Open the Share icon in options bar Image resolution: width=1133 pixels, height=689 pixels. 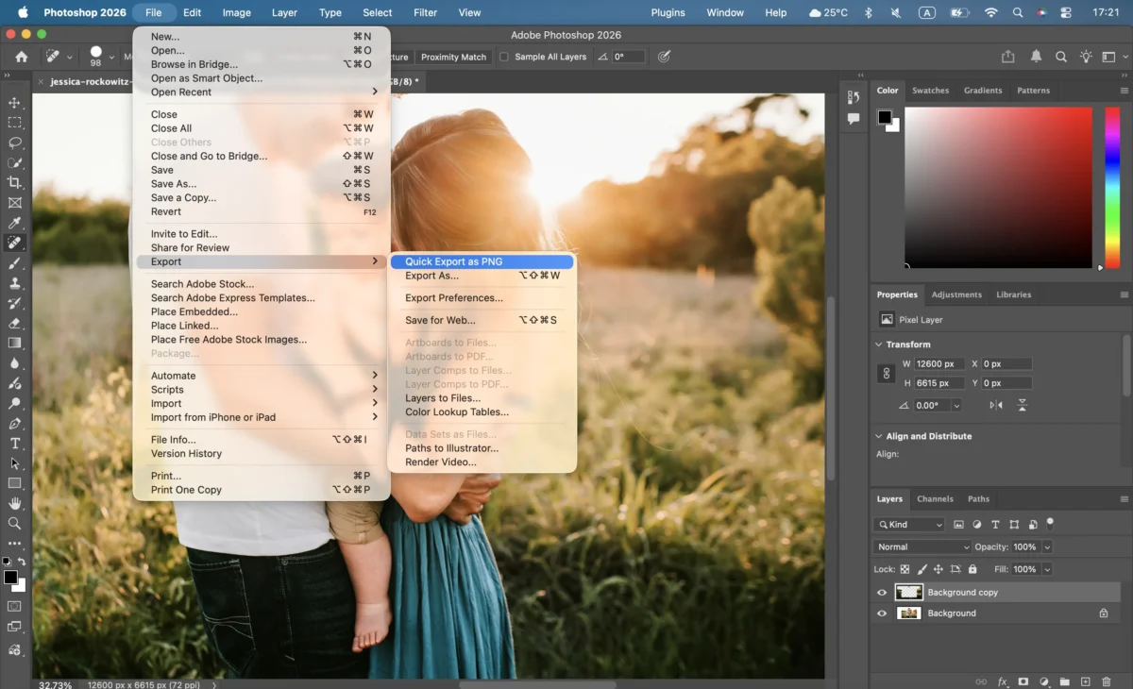click(x=1008, y=57)
